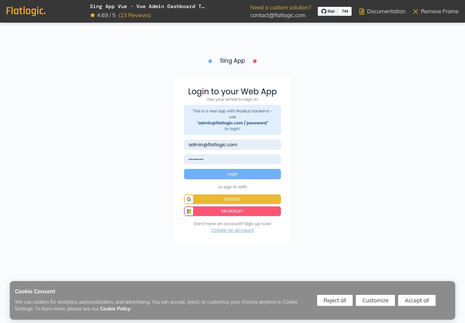The image size is (465, 323).
Task: Focus the password input field
Action: [x=232, y=159]
